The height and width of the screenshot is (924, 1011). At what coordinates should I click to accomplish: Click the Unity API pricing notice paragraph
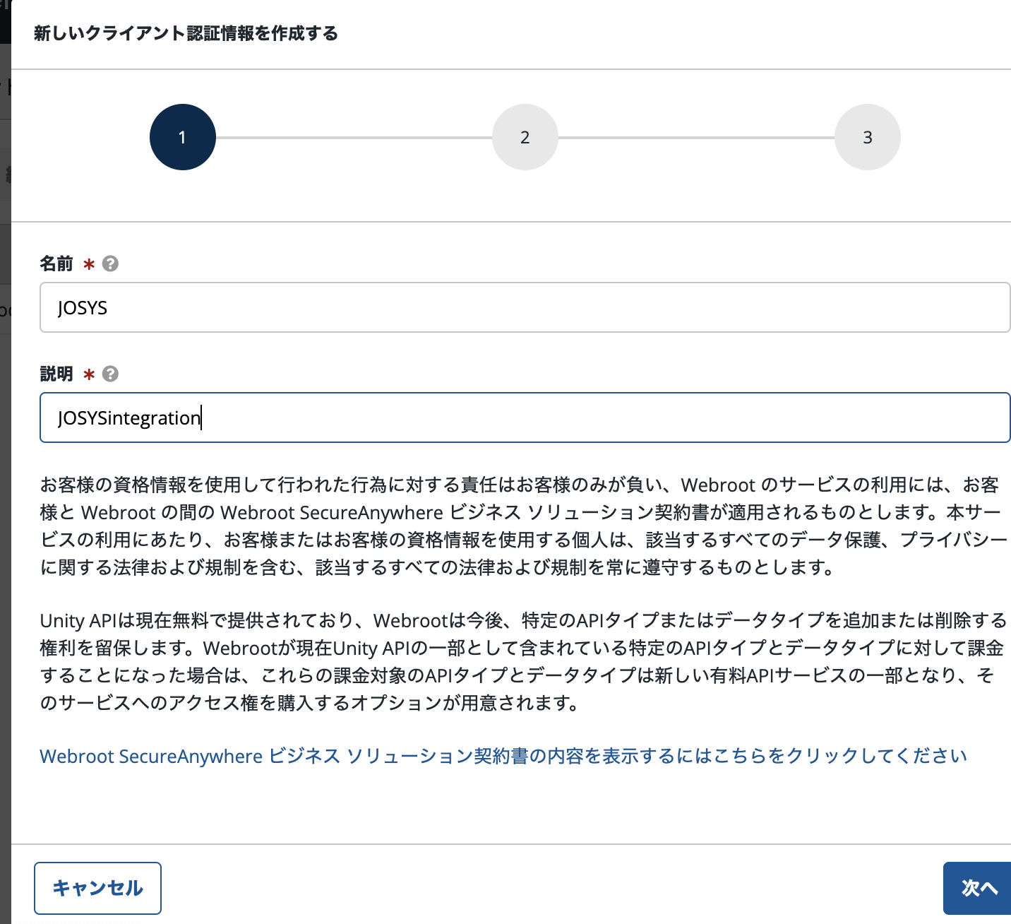point(522,661)
